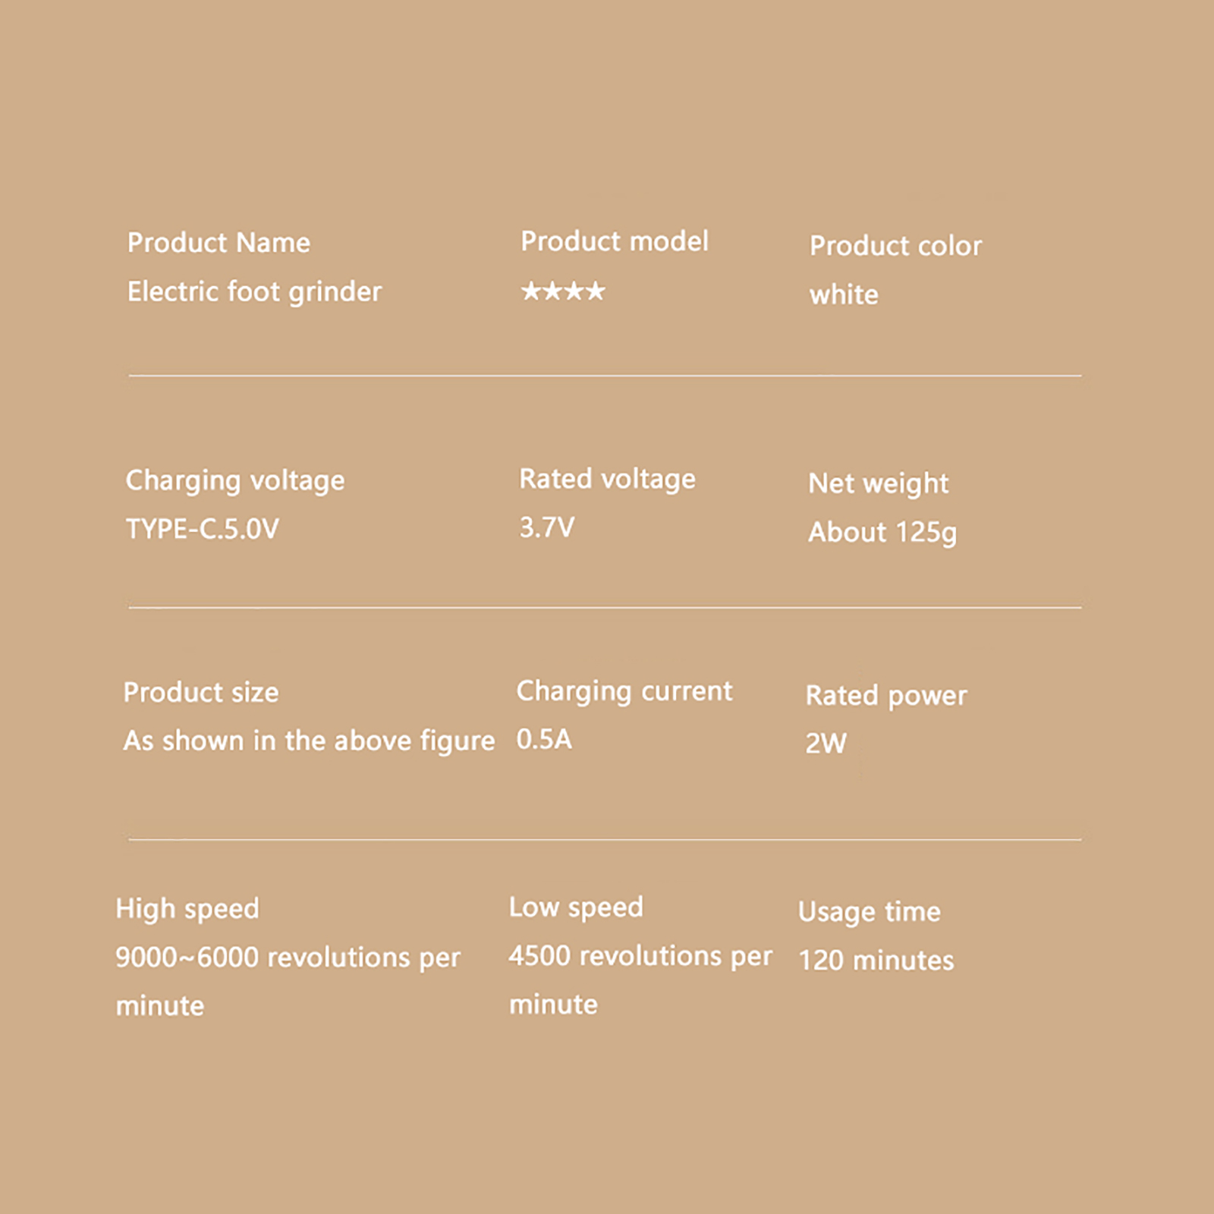
Task: Click the "Net weight" label
Action: click(878, 483)
